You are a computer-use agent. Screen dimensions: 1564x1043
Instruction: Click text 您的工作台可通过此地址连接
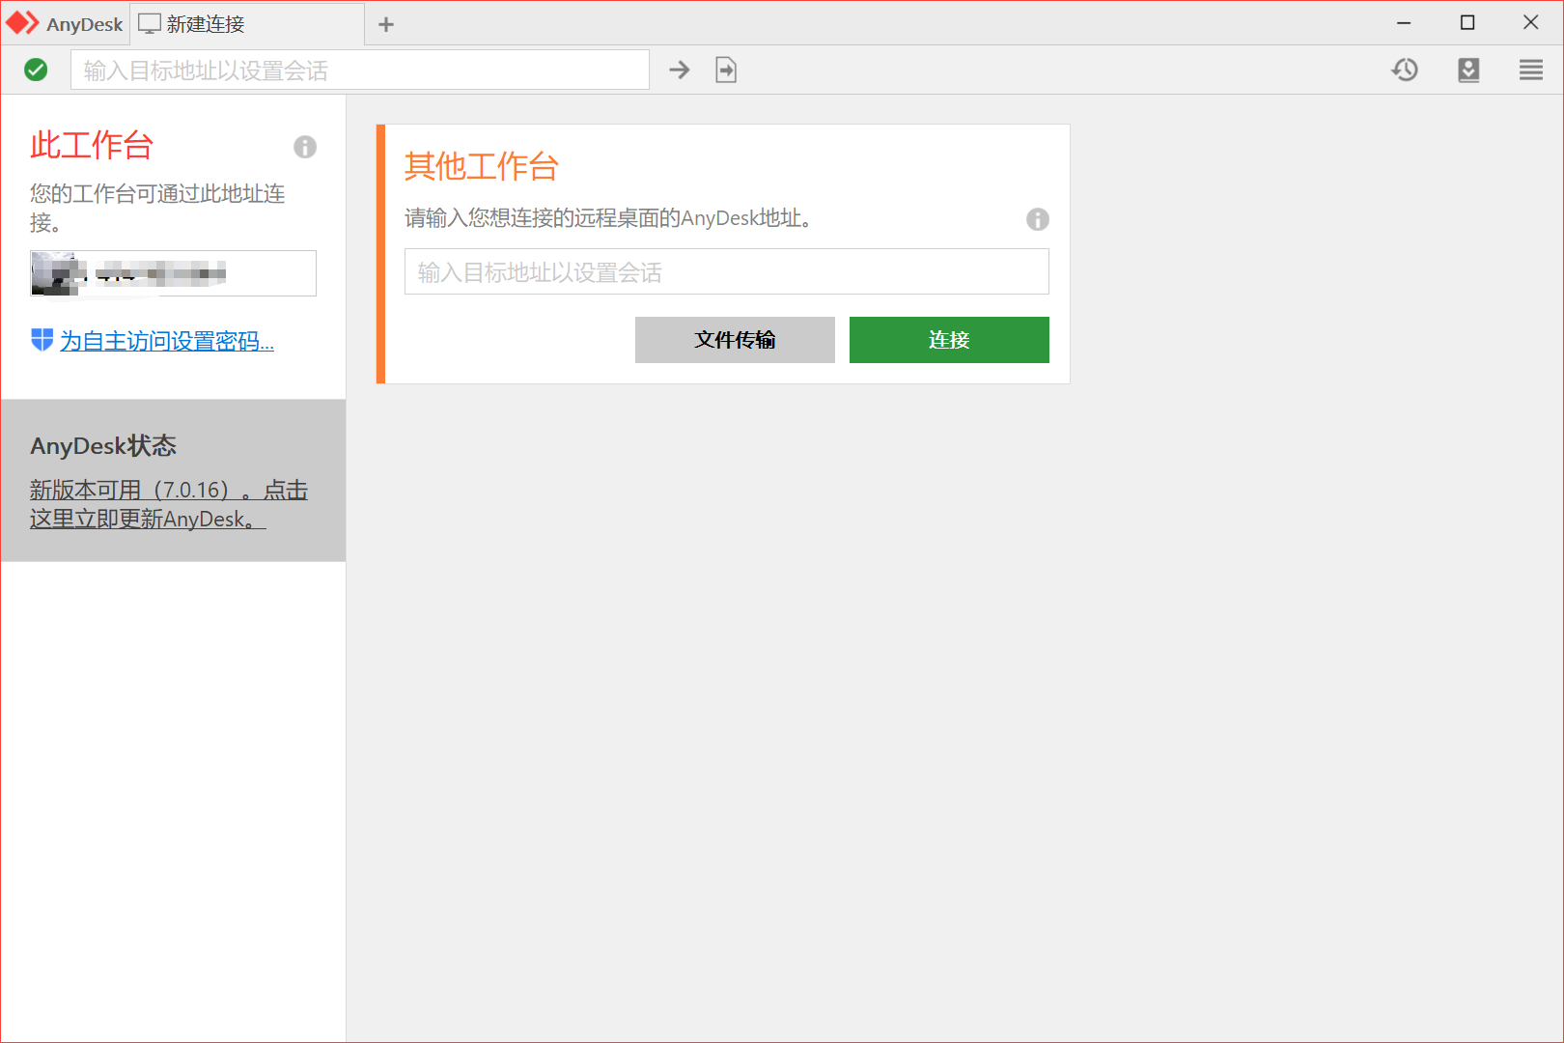tap(157, 208)
